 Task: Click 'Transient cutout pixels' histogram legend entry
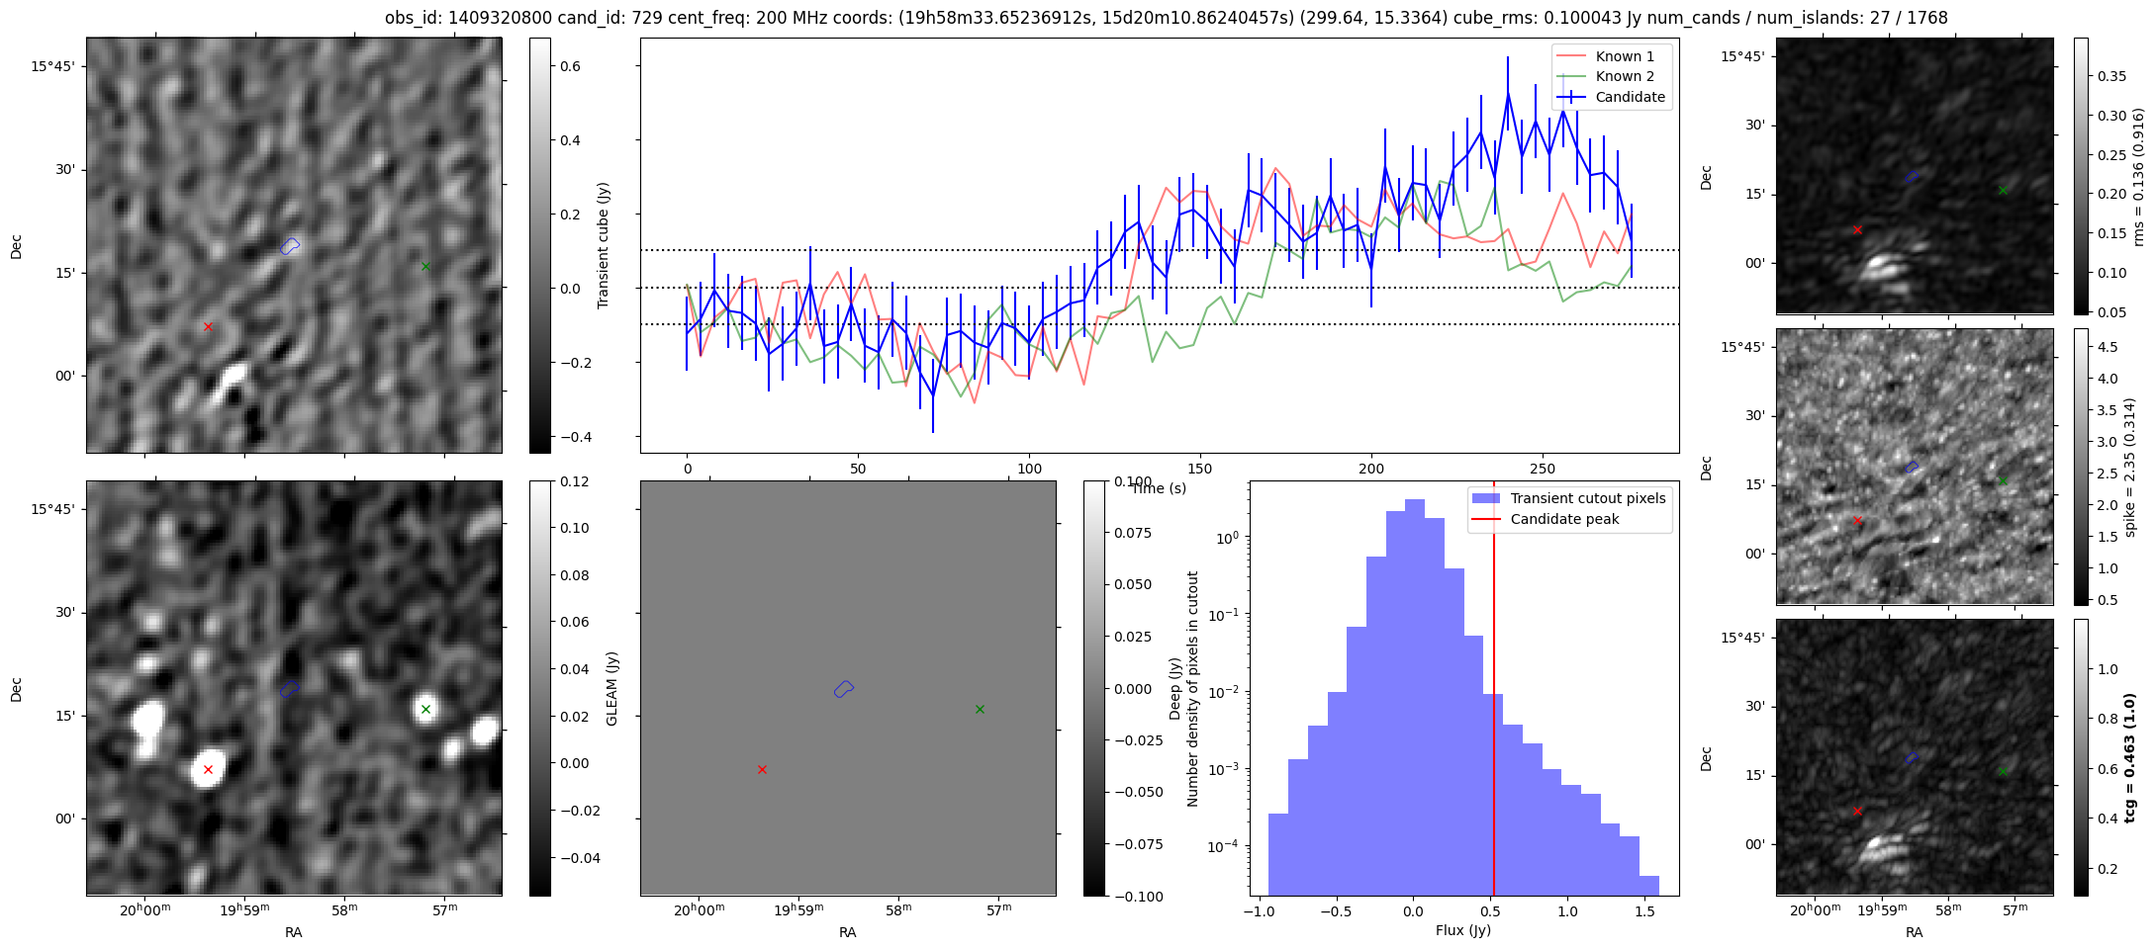(x=1587, y=498)
